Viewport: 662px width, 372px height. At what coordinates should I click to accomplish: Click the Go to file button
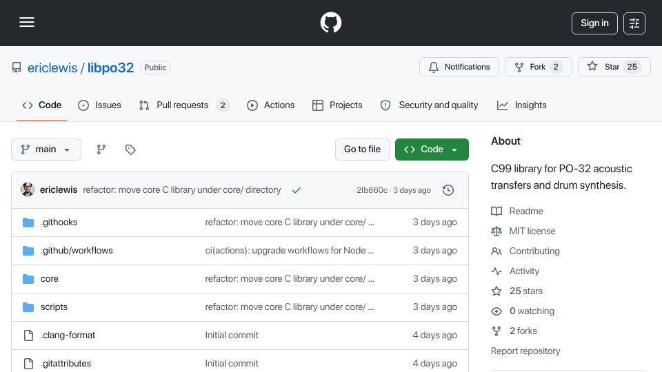[362, 149]
